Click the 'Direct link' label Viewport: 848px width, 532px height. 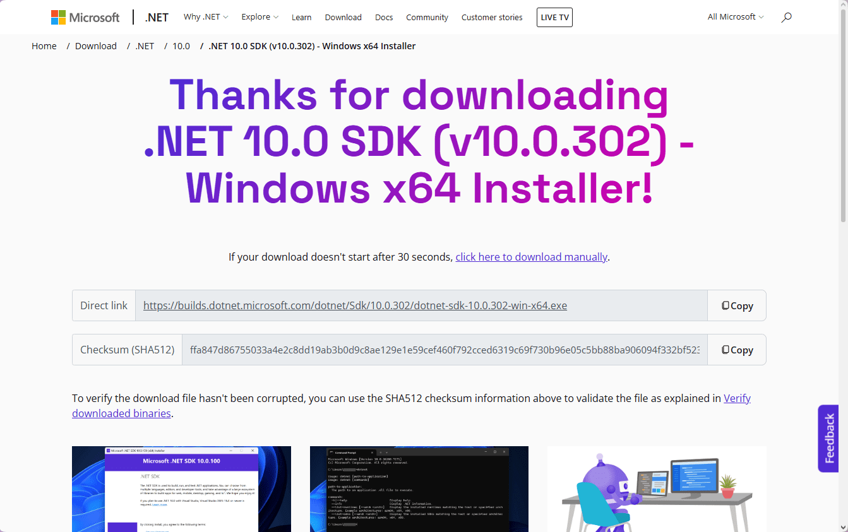104,305
